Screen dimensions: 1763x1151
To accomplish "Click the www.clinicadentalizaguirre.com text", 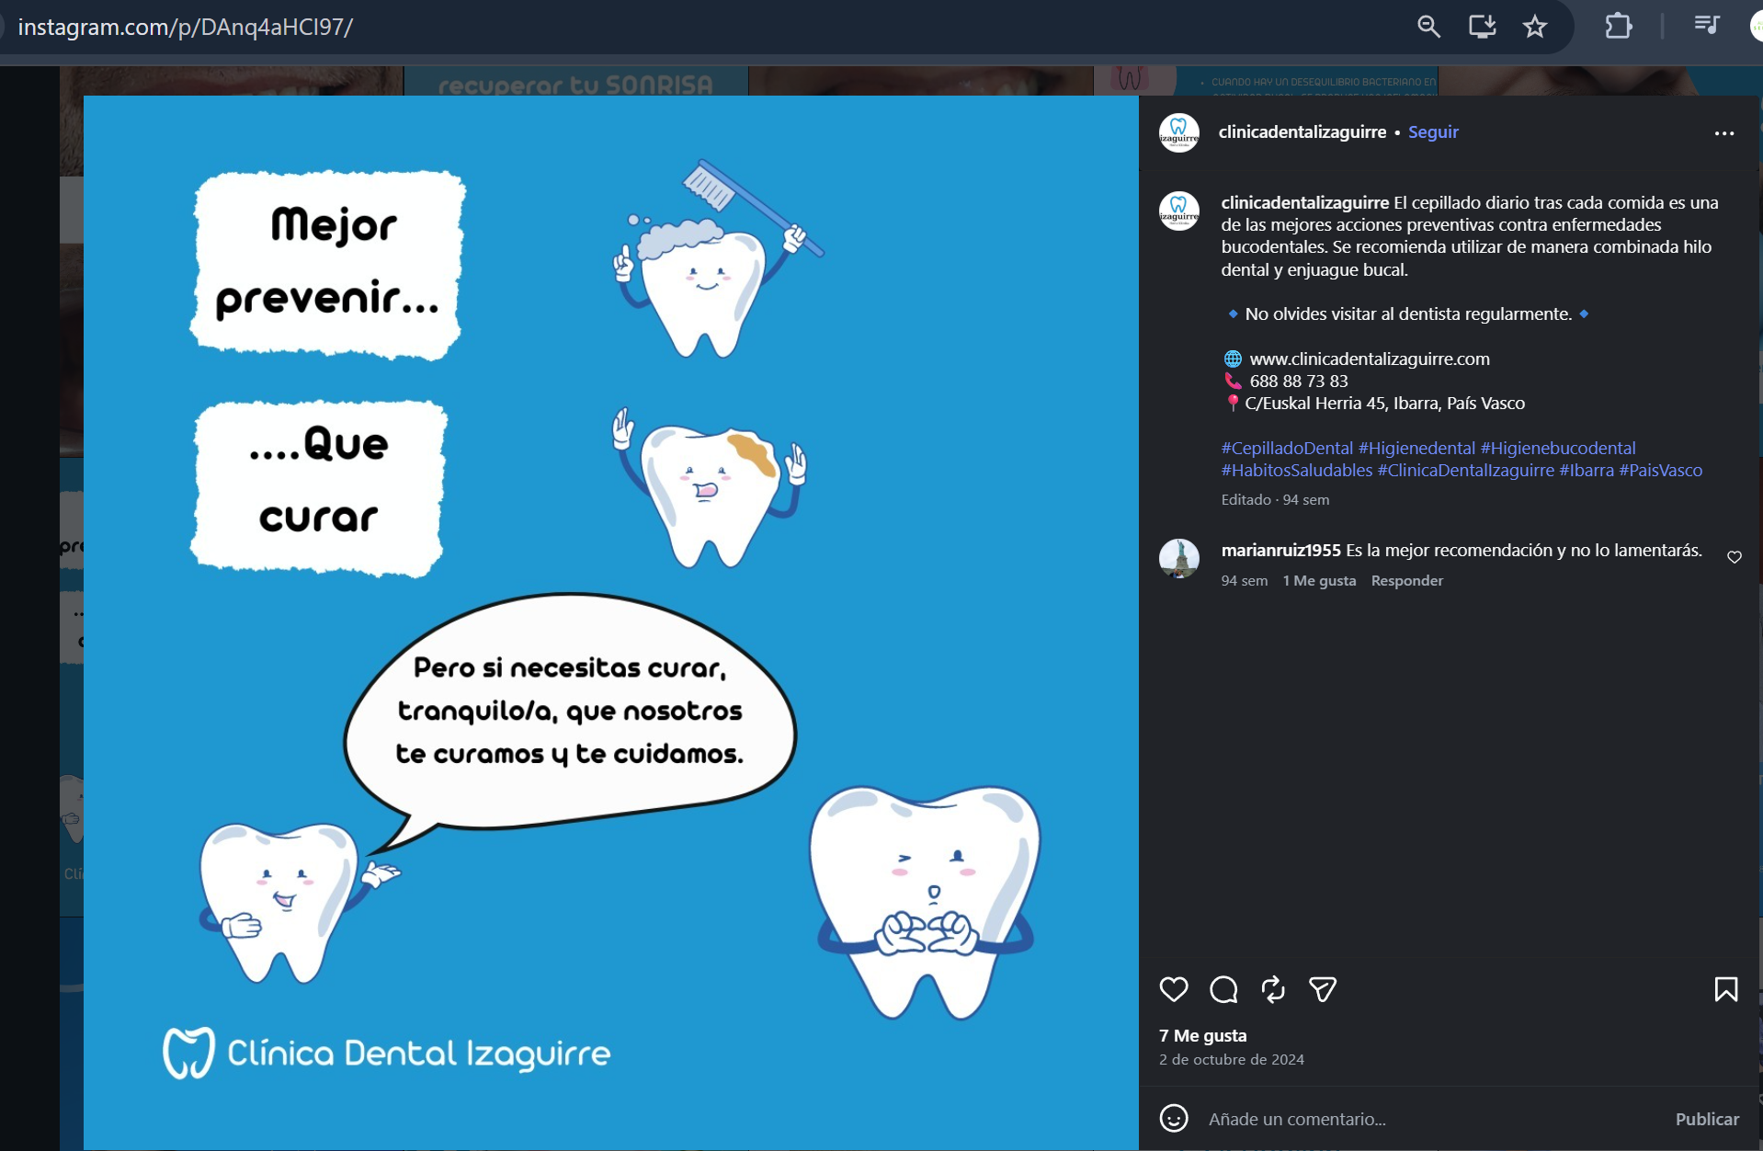I will coord(1370,359).
